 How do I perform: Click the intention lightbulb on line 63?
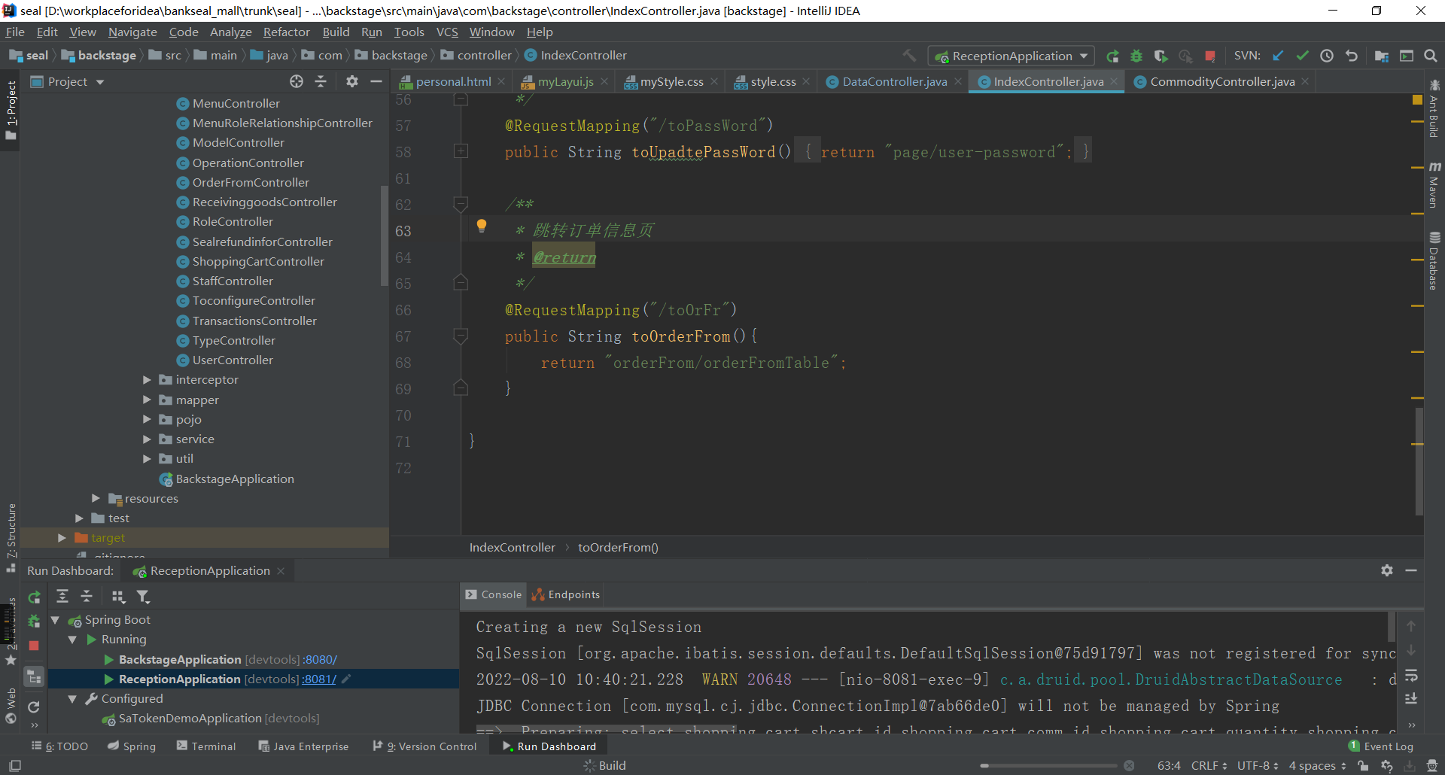(x=482, y=226)
